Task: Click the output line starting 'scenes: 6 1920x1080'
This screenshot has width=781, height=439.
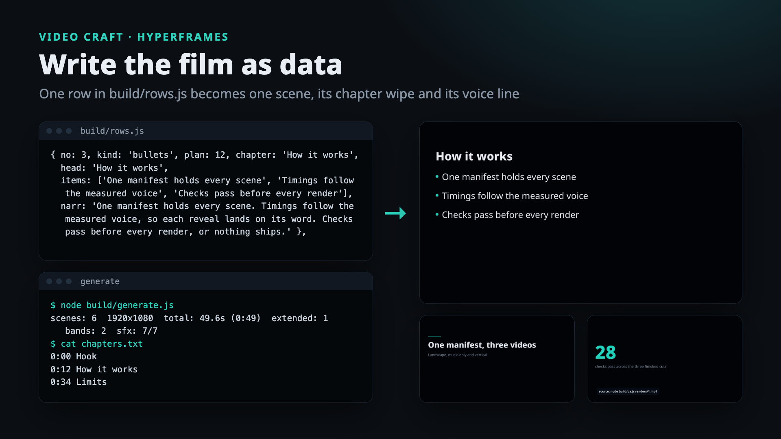Action: pos(189,318)
